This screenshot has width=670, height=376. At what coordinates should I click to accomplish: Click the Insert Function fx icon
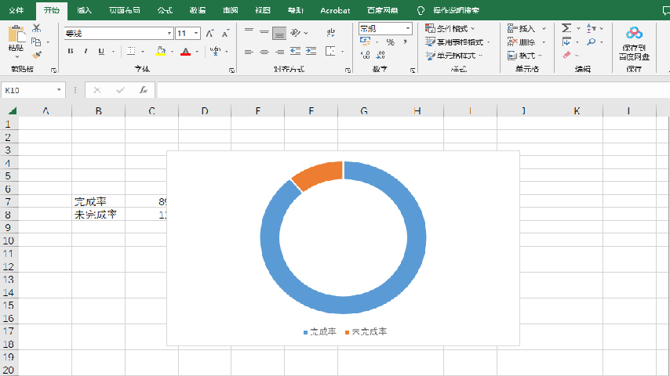click(144, 90)
